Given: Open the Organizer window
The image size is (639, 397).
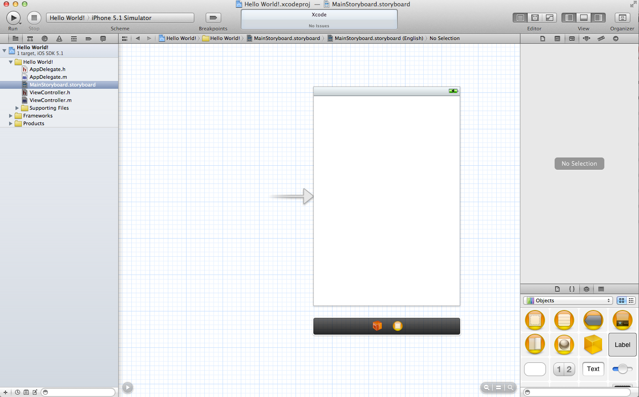Looking at the screenshot, I should coord(622,18).
